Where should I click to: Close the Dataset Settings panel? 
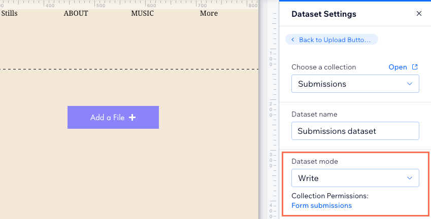click(419, 14)
